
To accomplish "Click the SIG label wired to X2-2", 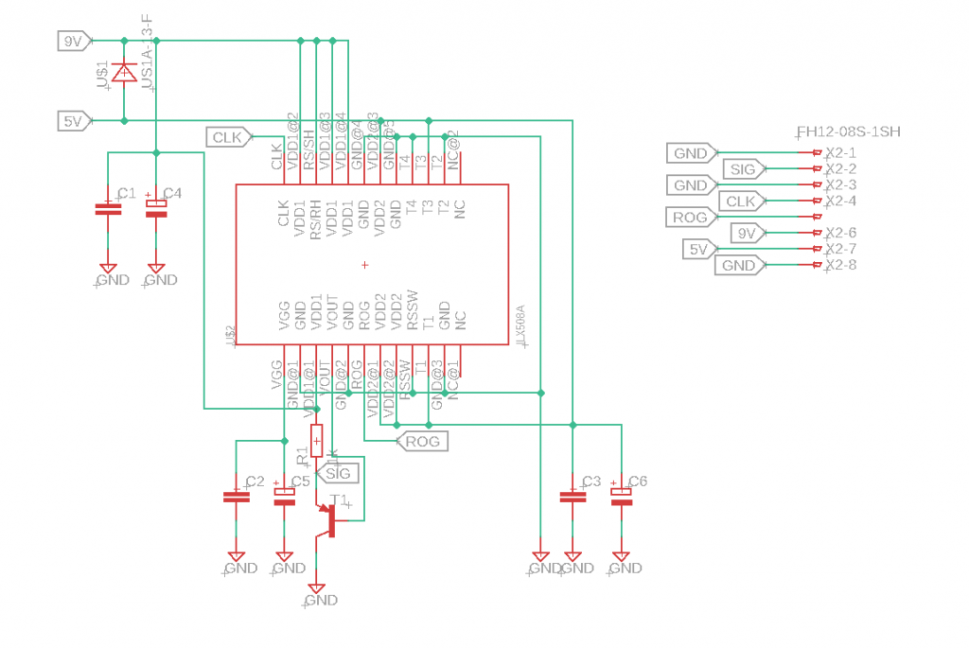I will pos(744,169).
